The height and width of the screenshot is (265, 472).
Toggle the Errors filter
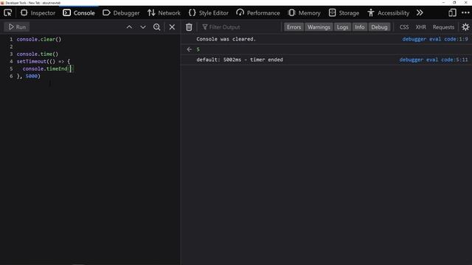[294, 27]
